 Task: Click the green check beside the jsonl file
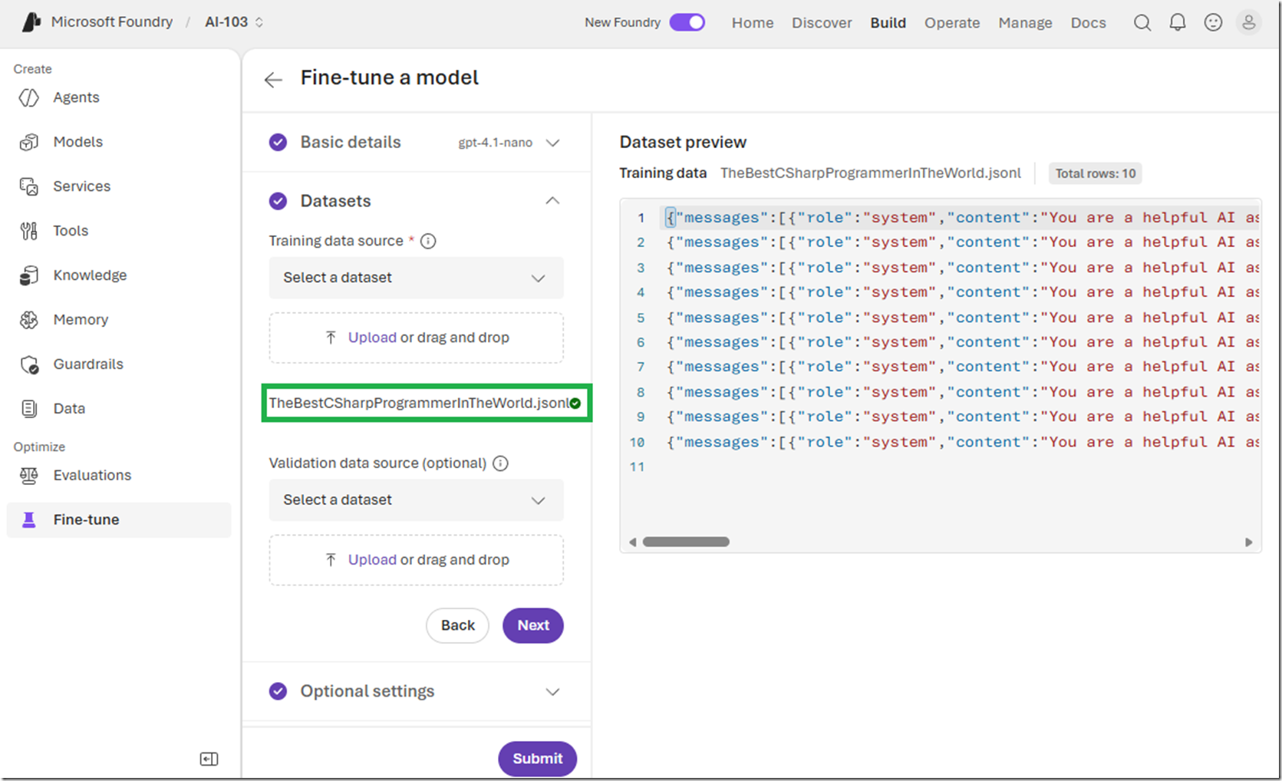(x=575, y=404)
